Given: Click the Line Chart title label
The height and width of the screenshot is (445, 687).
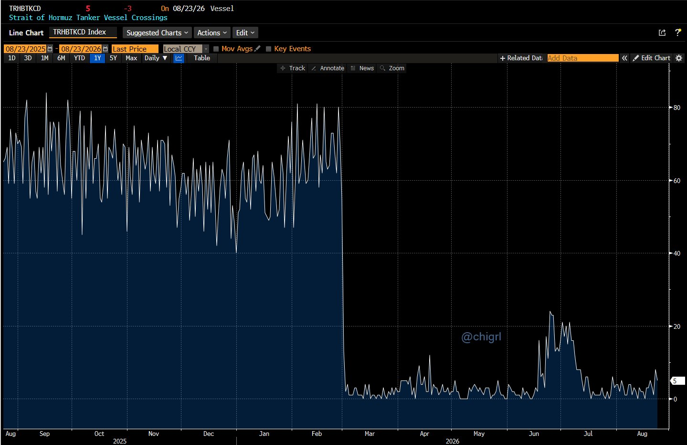Looking at the screenshot, I should [26, 33].
